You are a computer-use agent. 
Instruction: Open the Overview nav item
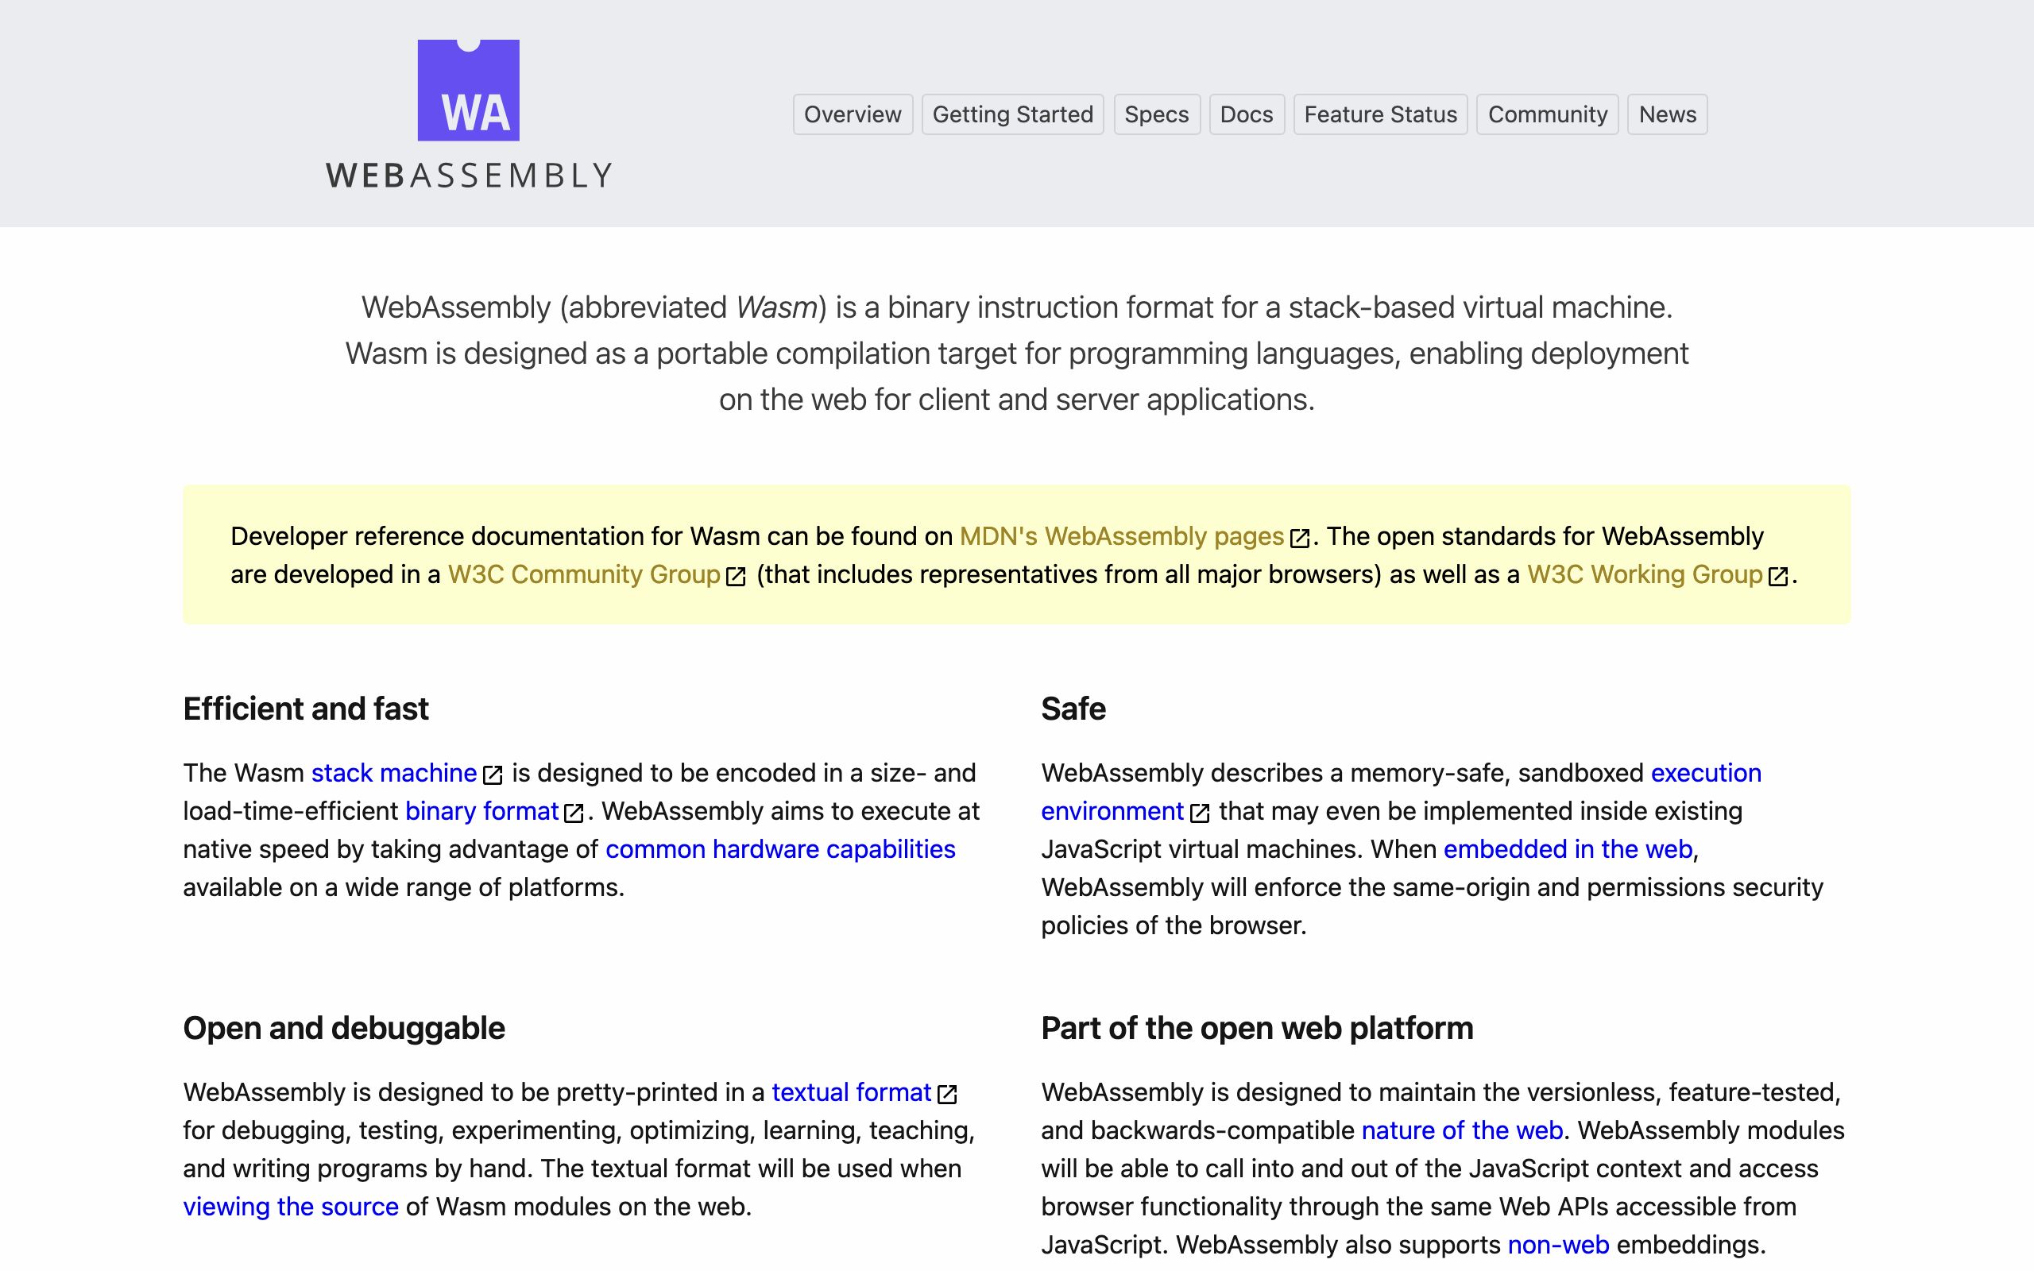click(853, 114)
